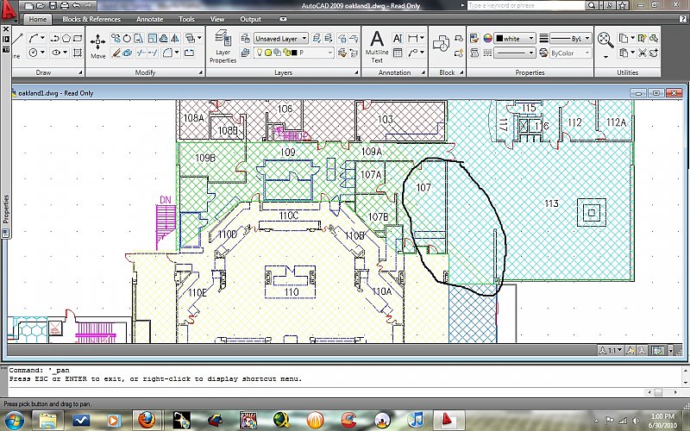Click the Undo arrow icon

tap(76, 6)
